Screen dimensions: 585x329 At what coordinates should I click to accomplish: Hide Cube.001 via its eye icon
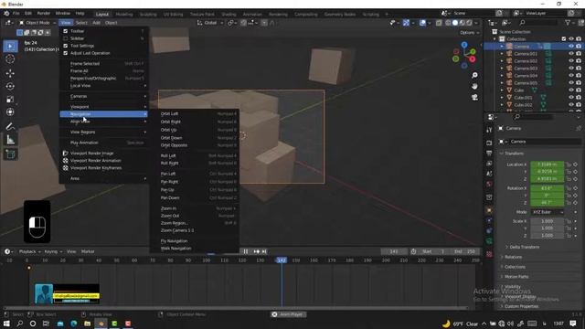pyautogui.click(x=570, y=98)
